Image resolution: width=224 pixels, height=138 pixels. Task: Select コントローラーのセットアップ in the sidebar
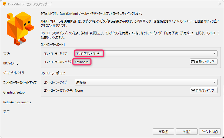coord(20,83)
